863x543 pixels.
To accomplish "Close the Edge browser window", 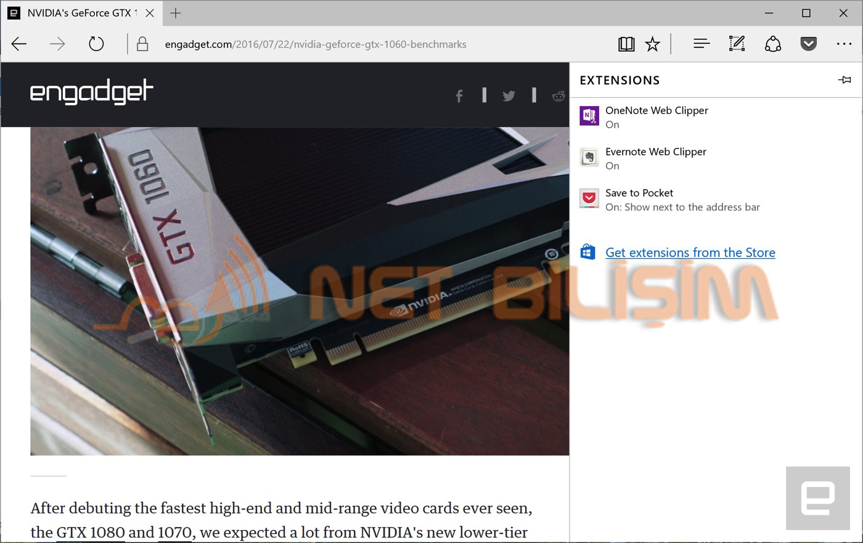I will tap(843, 13).
